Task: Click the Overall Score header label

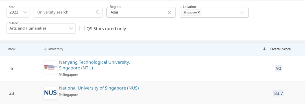Action: point(280,49)
